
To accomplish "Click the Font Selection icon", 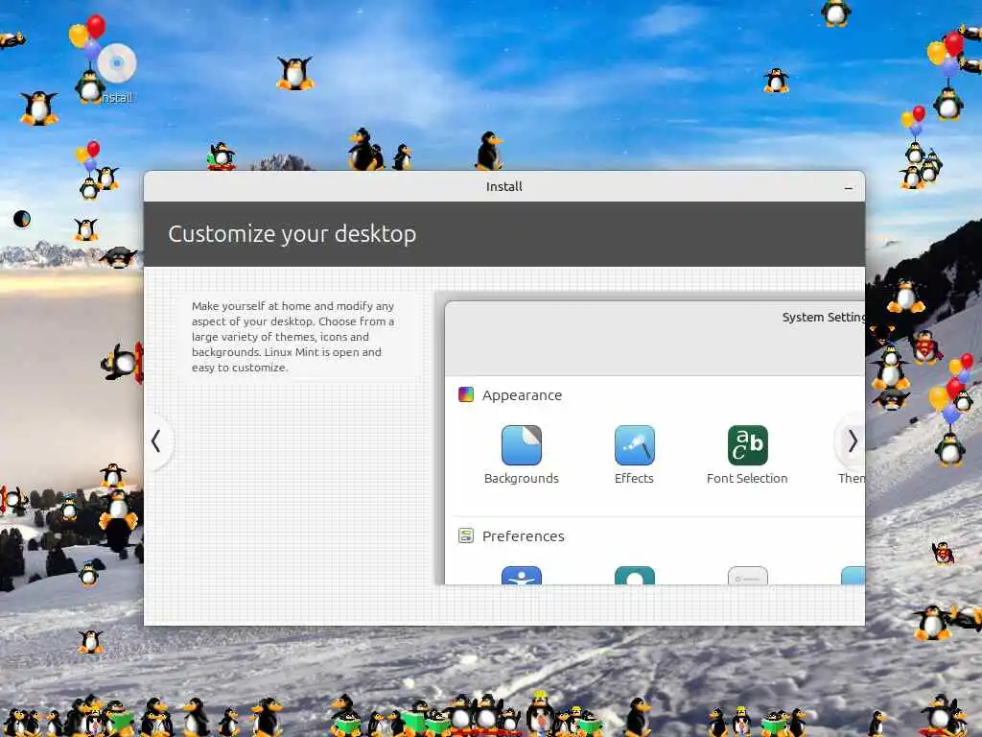I will coord(748,445).
